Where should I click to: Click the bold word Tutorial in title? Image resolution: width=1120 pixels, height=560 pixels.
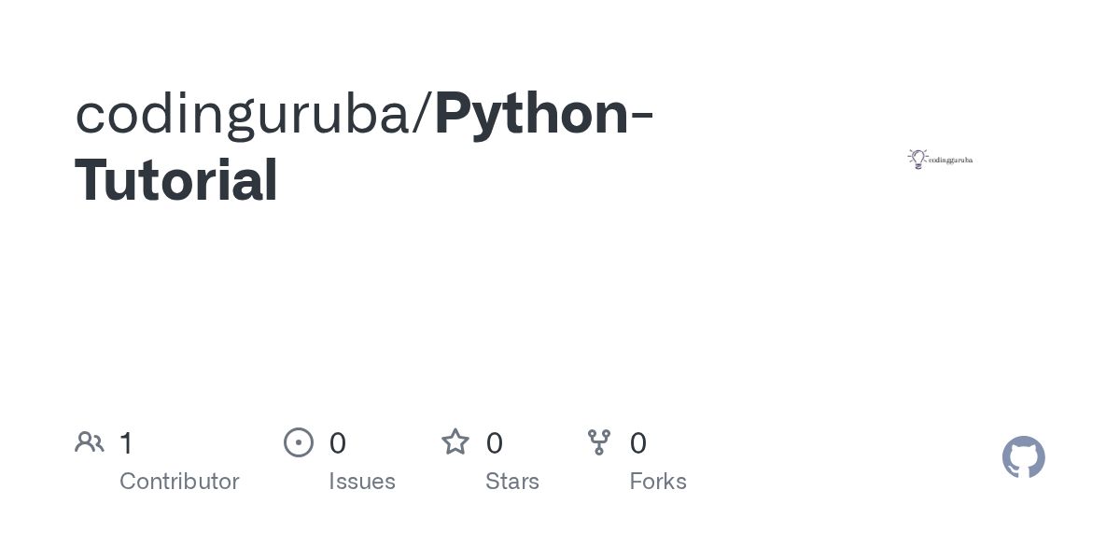point(176,181)
